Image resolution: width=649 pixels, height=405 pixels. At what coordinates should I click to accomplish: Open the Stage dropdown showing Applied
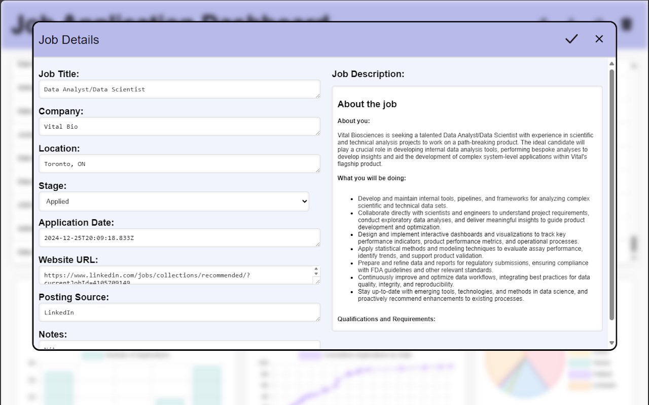[174, 201]
